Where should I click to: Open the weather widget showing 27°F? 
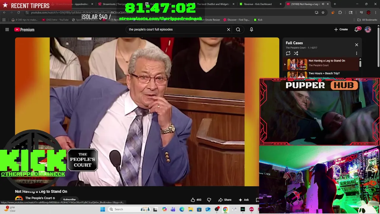click(9, 209)
